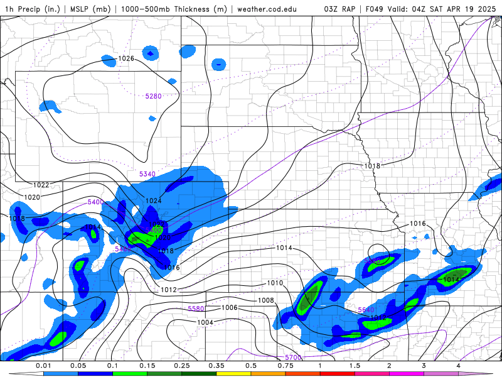This screenshot has width=502, height=377.
Task: Select the 1010 isobar label
Action: pos(275,283)
